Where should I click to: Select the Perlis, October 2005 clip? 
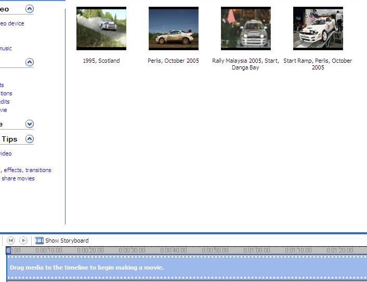click(174, 29)
